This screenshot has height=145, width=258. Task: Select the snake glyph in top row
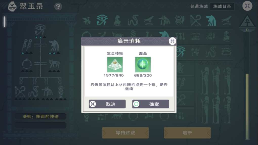tap(133, 20)
